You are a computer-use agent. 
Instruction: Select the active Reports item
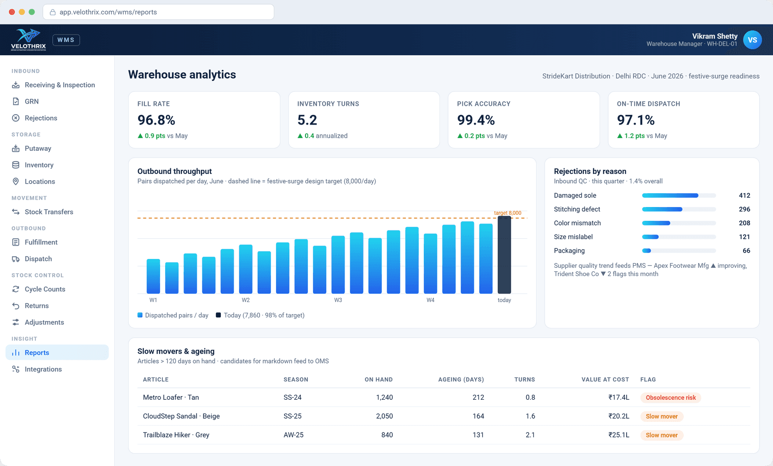coord(57,353)
